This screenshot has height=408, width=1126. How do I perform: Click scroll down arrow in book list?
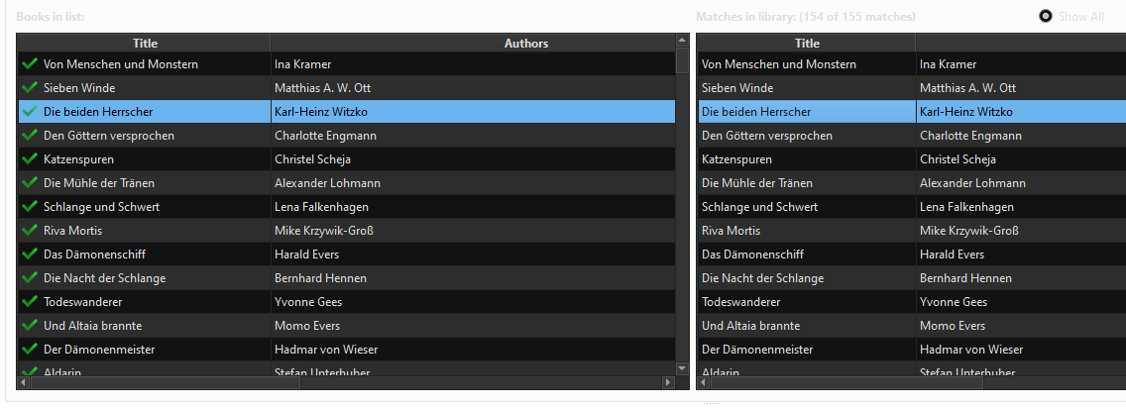[682, 368]
